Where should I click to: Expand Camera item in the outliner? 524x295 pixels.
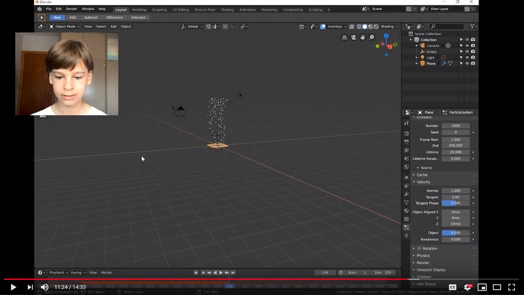tap(417, 45)
